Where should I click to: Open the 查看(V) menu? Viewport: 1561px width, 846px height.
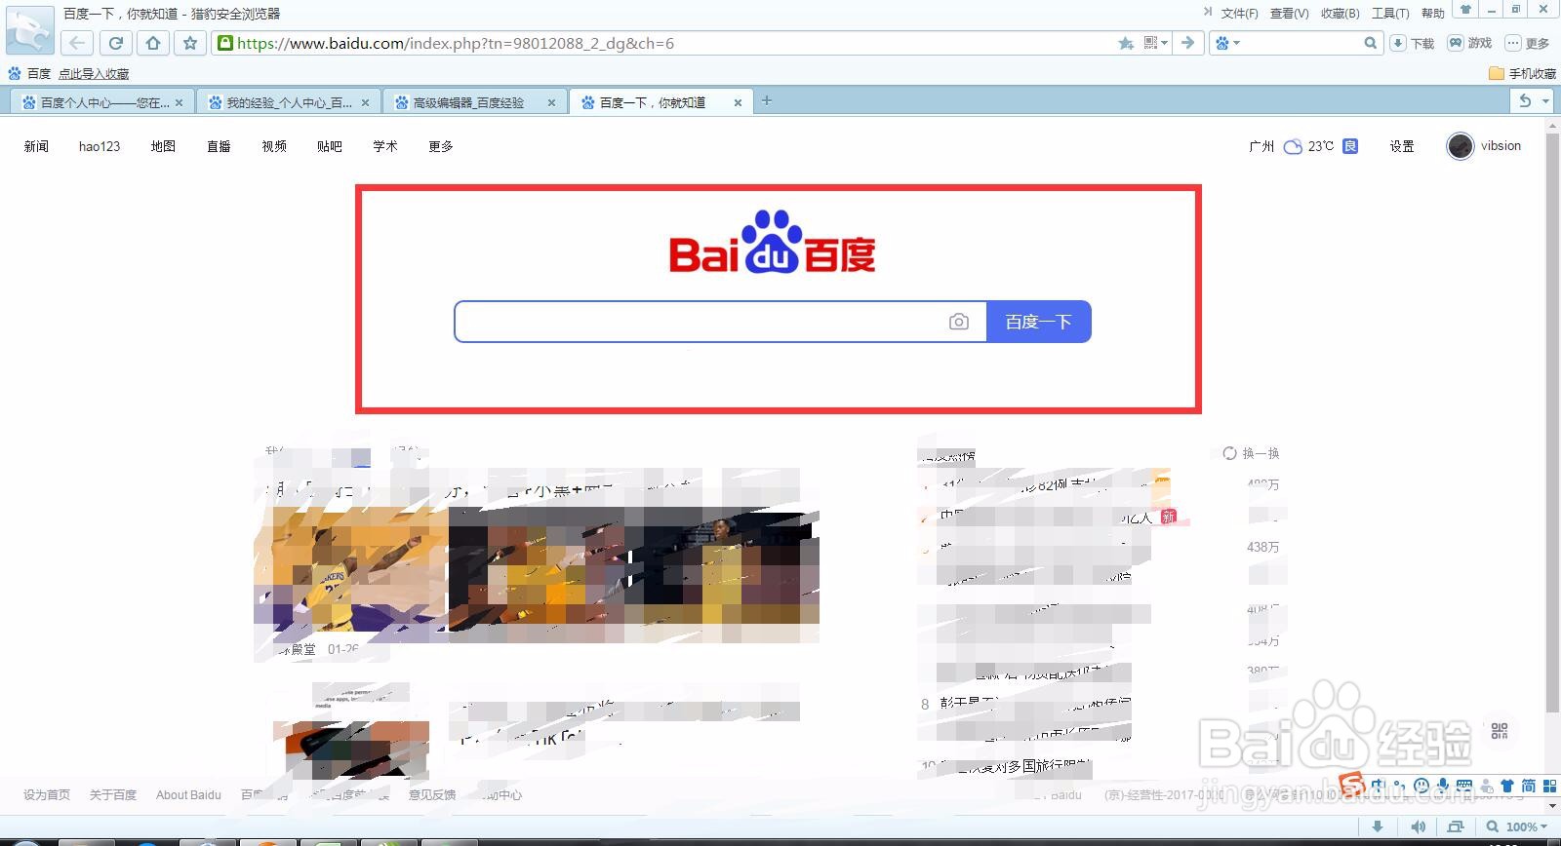click(1289, 13)
